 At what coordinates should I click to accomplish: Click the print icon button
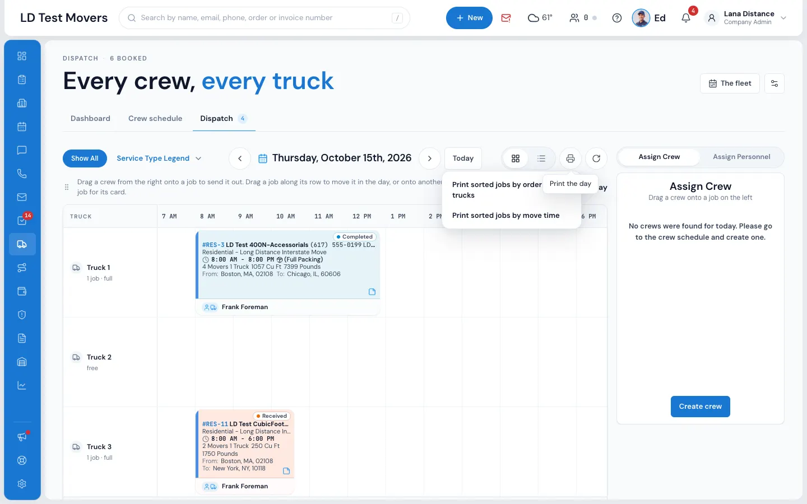tap(571, 158)
